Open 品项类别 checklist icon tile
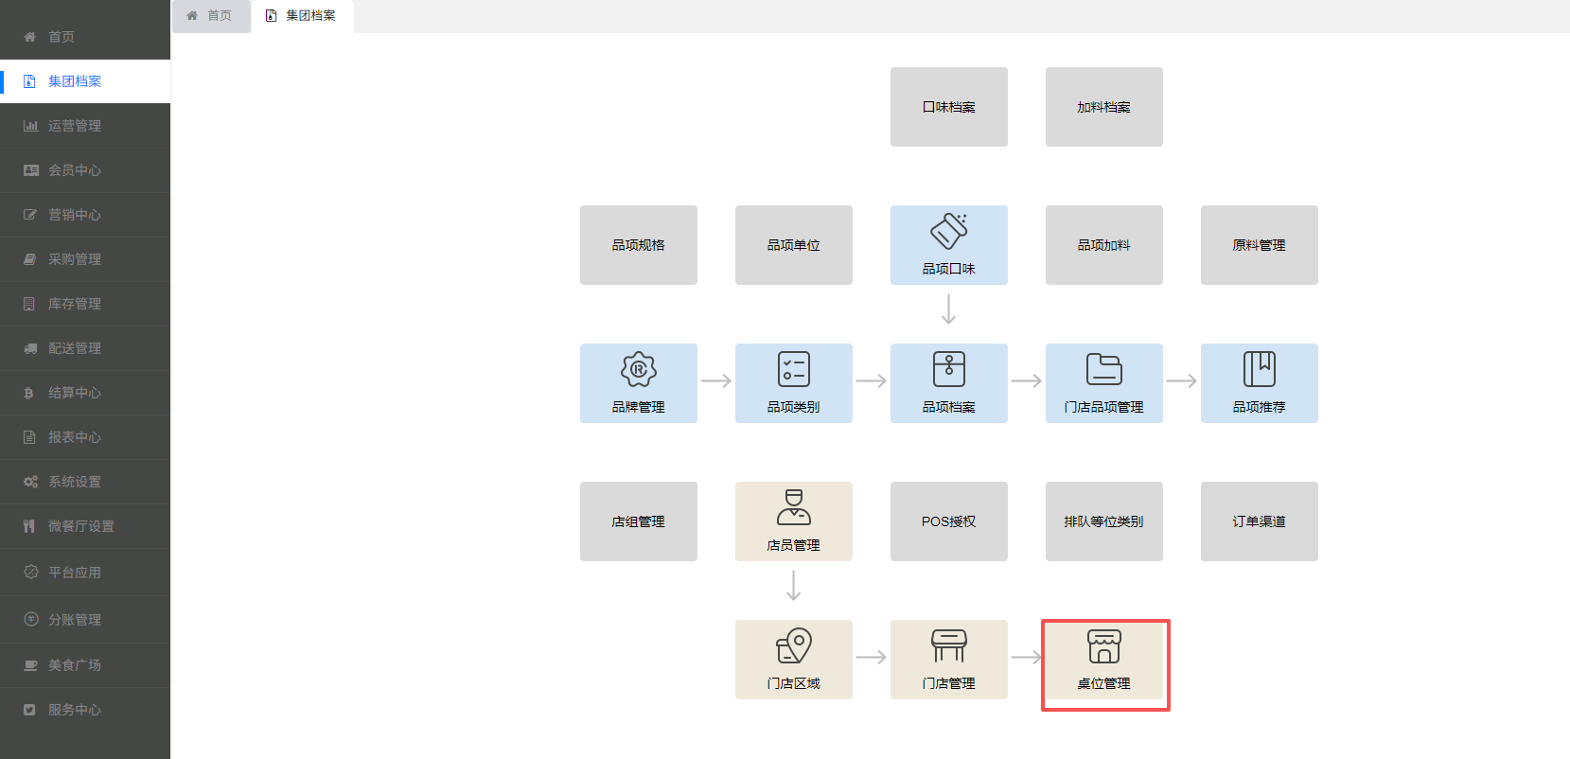This screenshot has width=1570, height=759. 793,370
